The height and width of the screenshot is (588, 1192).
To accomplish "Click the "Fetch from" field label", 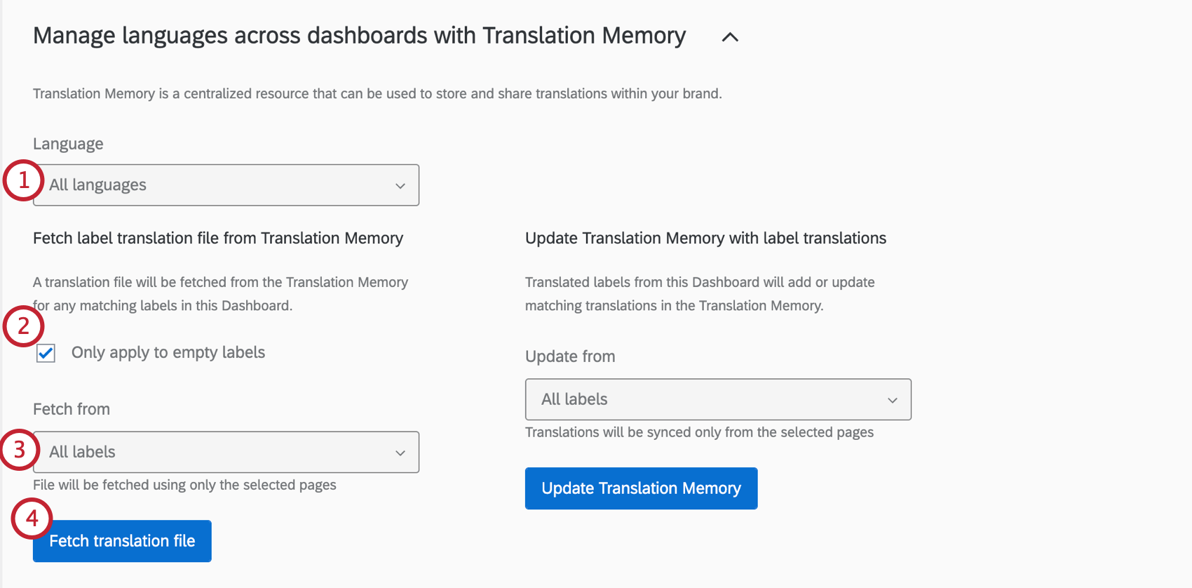I will 72,409.
